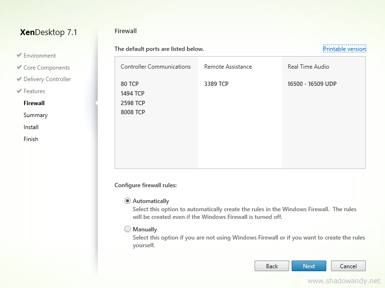Go to the Features step
Image resolution: width=385 pixels, height=288 pixels.
34,91
